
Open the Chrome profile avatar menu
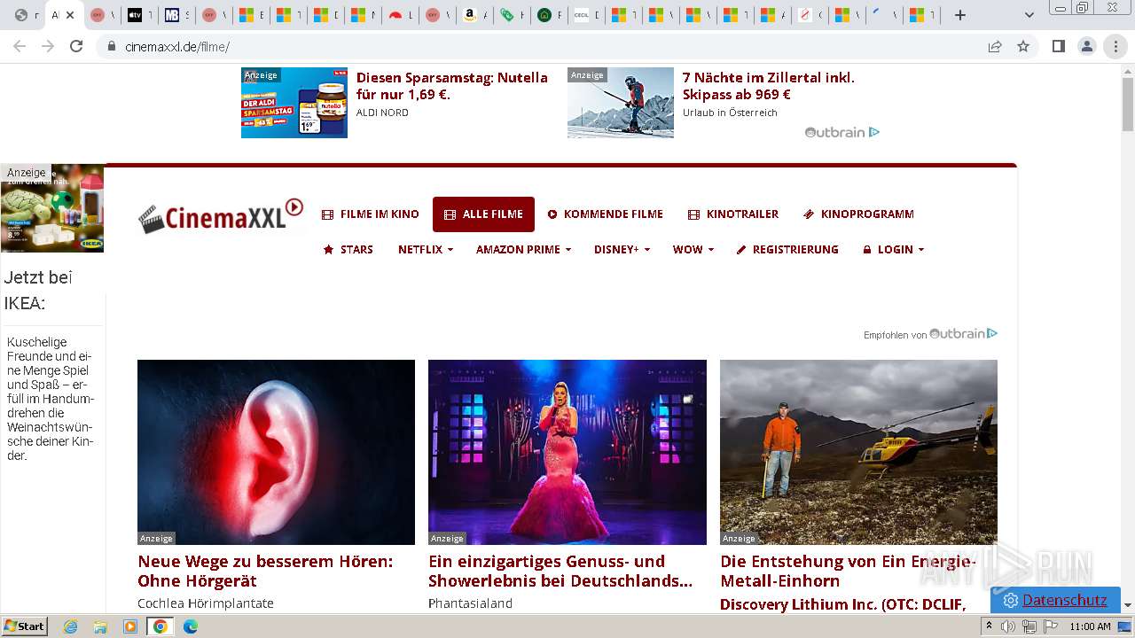[x=1086, y=47]
